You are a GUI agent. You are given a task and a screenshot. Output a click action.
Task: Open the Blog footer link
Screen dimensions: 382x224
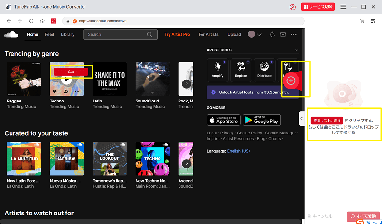tap(261, 139)
